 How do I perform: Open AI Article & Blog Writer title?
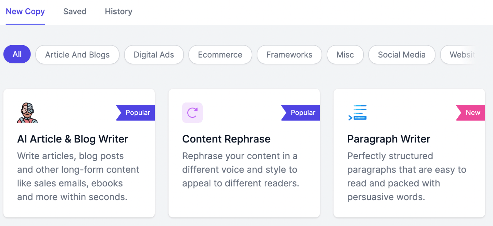tap(73, 139)
